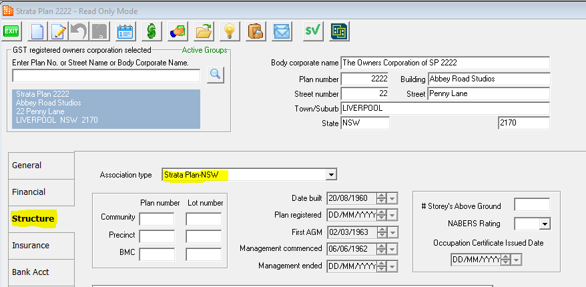Select Strata Plan 2222 search result
The image size is (586, 287).
click(106, 109)
